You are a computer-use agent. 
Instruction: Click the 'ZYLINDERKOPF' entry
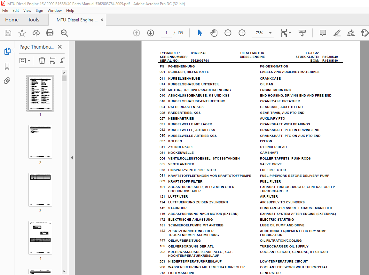pyautogui.click(x=181, y=147)
